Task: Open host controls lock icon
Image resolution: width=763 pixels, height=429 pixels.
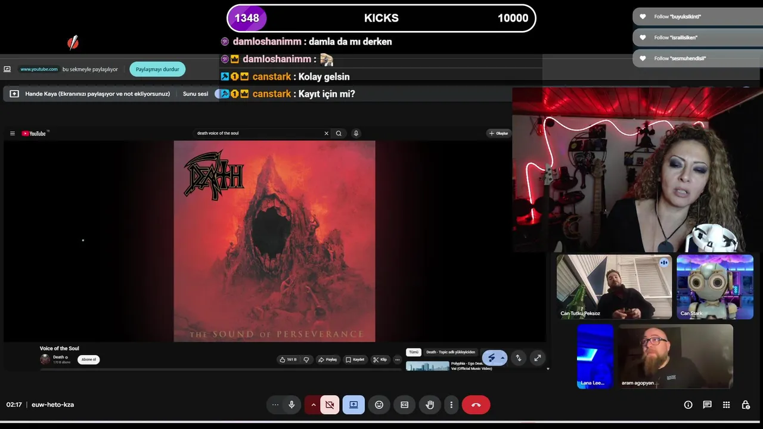Action: click(745, 405)
